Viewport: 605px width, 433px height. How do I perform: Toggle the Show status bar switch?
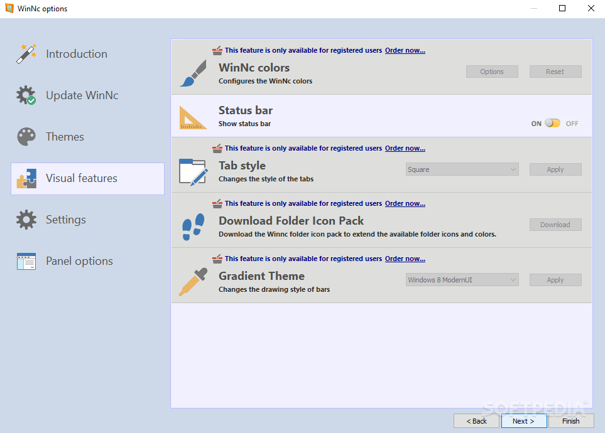click(x=552, y=124)
